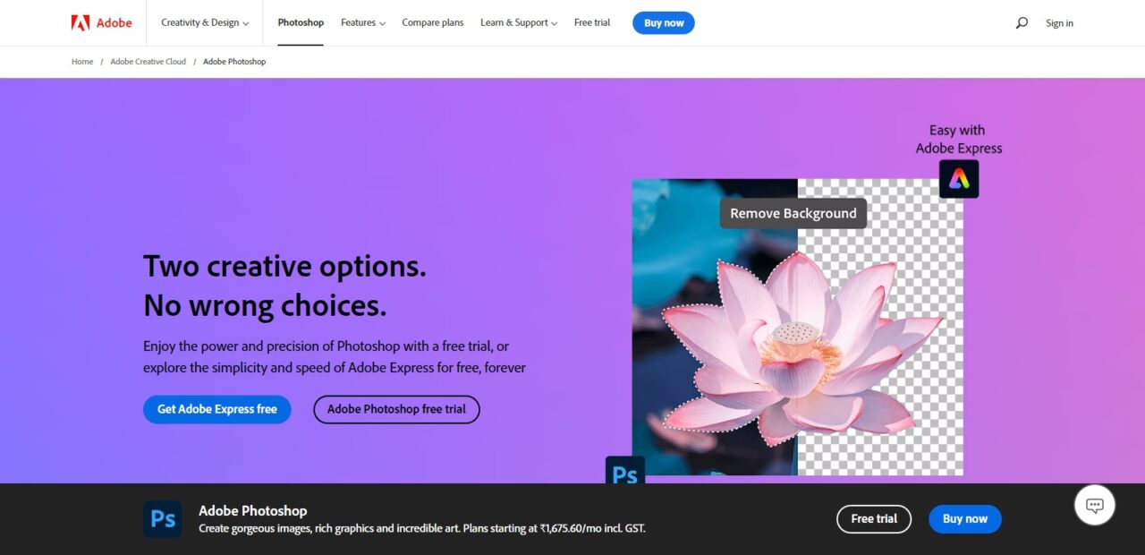Image resolution: width=1145 pixels, height=555 pixels.
Task: Select the Photoshop tab in navigation
Action: pyautogui.click(x=301, y=22)
